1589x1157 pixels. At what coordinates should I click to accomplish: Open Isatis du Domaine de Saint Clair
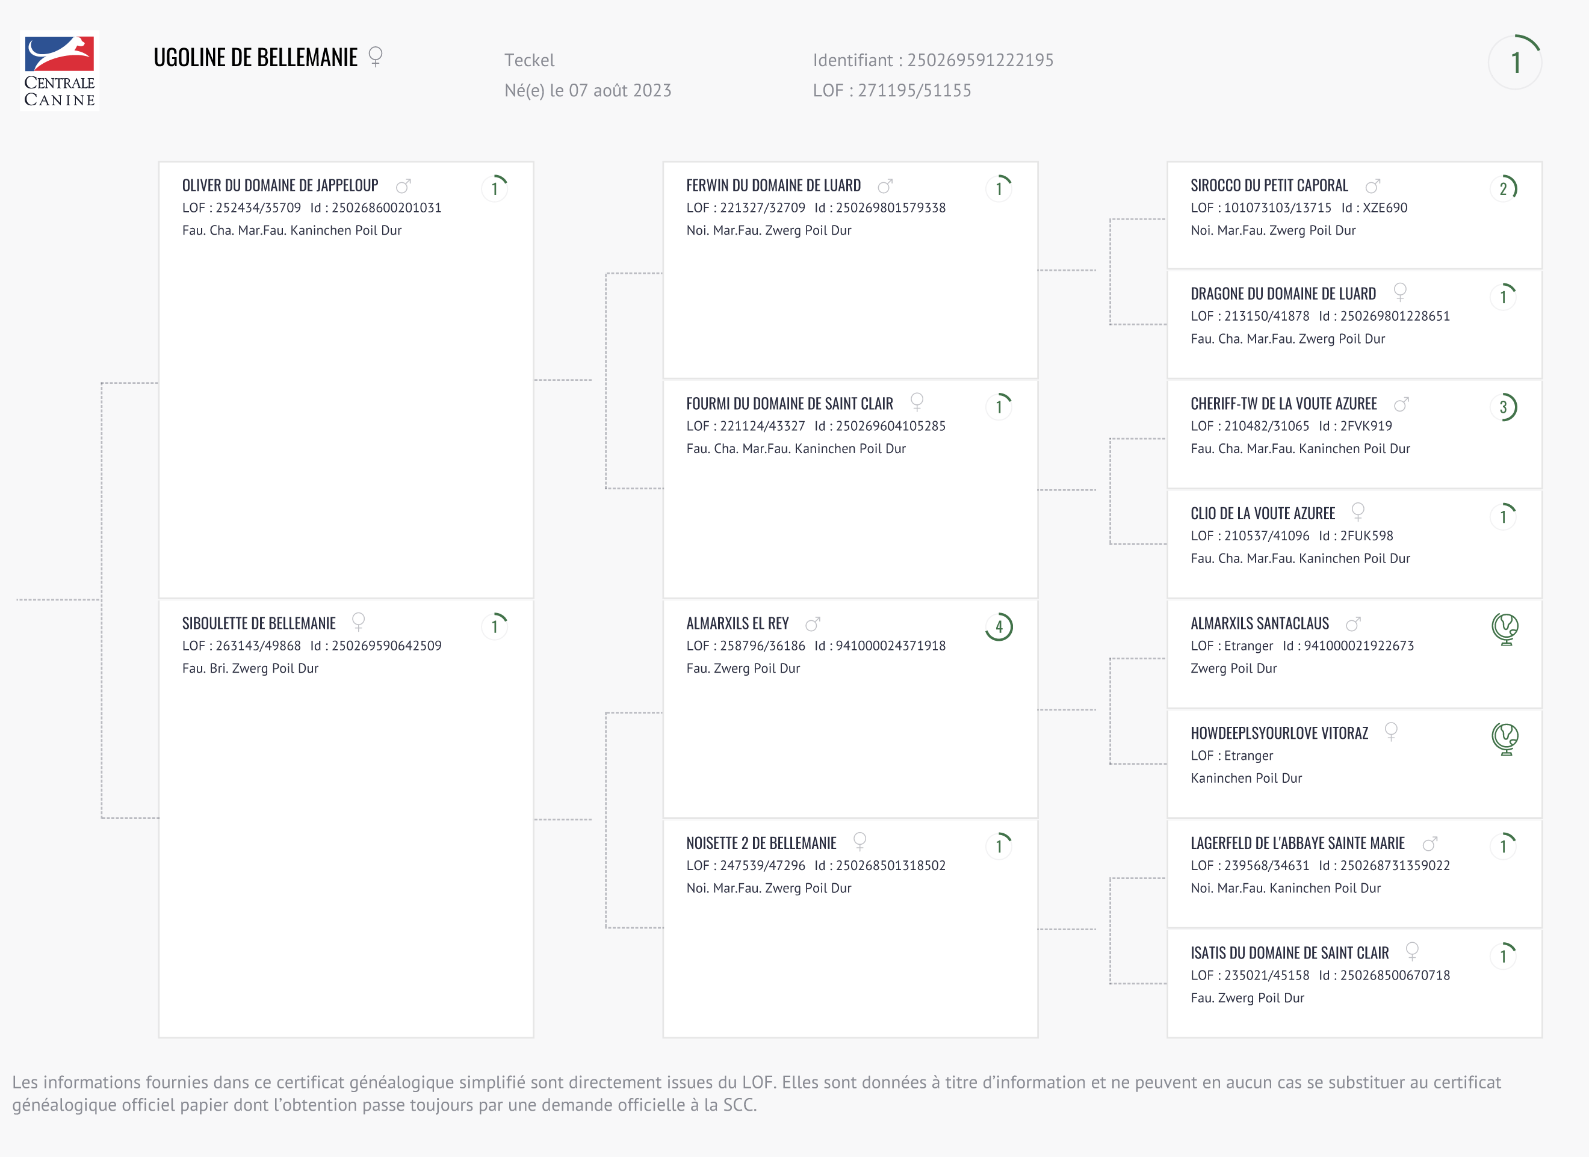click(x=1289, y=953)
